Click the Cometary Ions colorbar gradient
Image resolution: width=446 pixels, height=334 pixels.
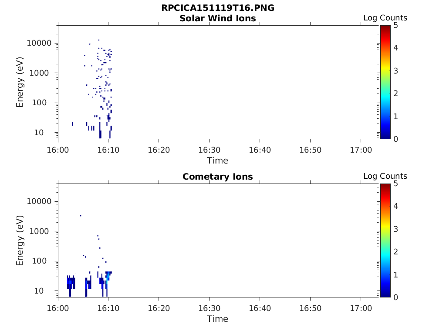pyautogui.click(x=385, y=240)
